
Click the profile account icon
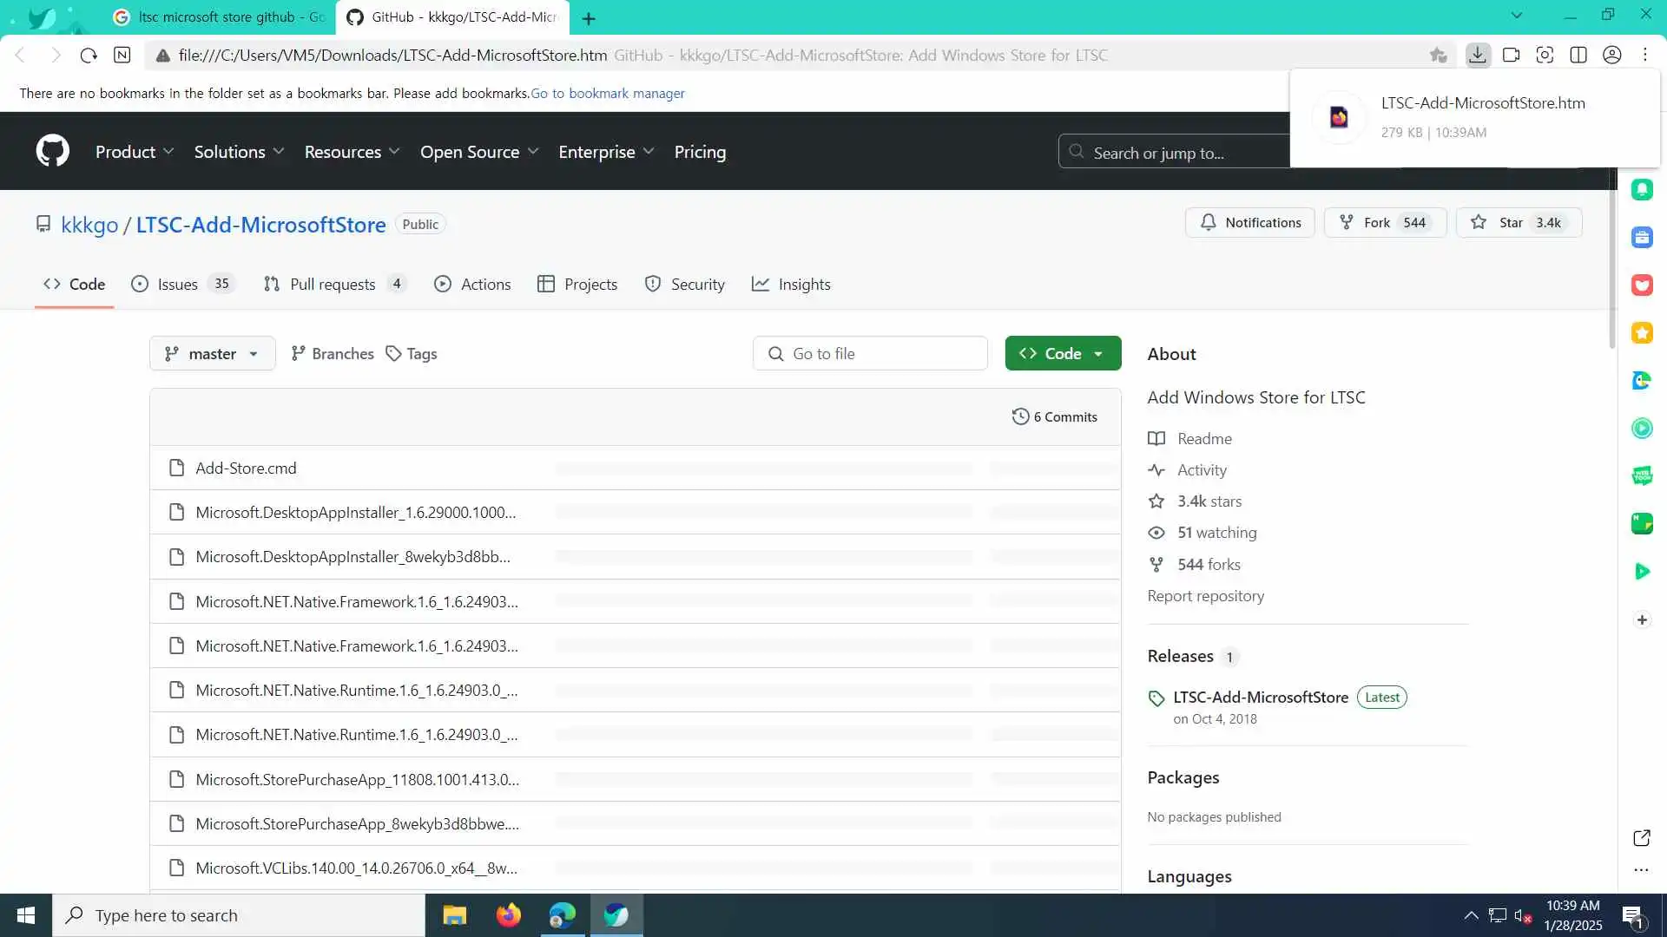[x=1612, y=55]
